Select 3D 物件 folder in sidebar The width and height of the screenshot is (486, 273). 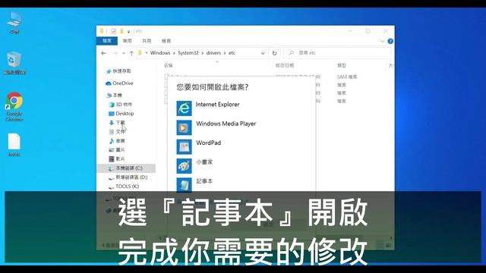(120, 105)
